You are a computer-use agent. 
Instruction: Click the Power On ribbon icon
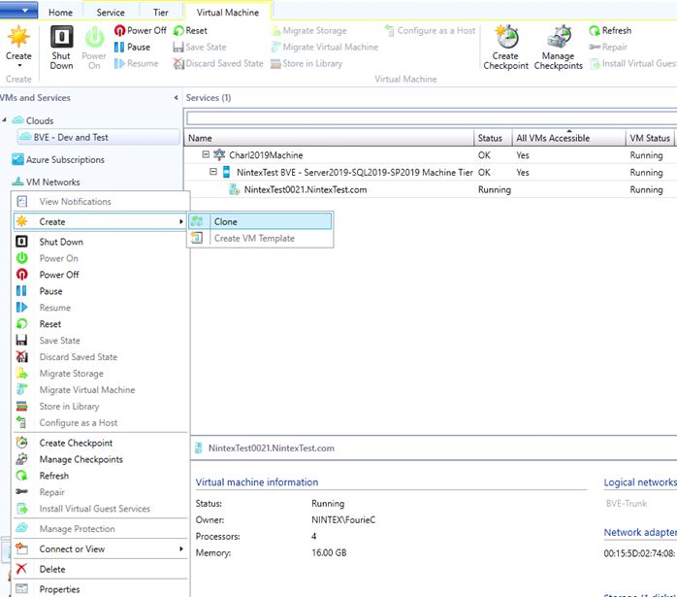[94, 37]
